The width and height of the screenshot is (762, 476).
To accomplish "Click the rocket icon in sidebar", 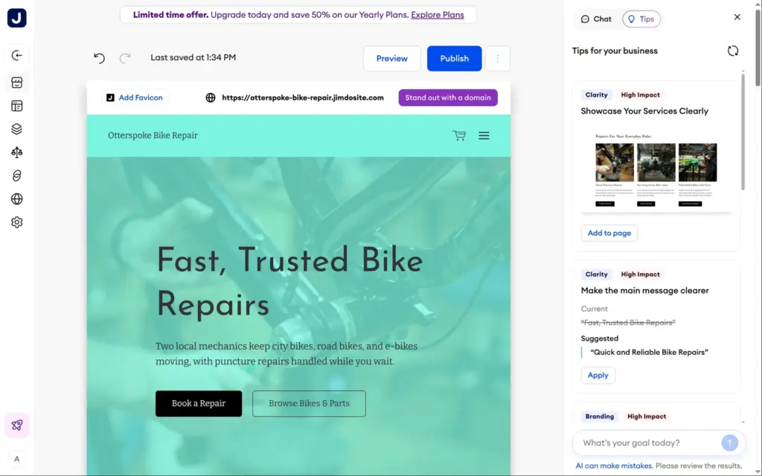I will point(17,425).
